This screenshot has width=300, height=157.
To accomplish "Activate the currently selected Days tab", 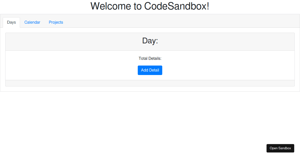I will pos(11,22).
